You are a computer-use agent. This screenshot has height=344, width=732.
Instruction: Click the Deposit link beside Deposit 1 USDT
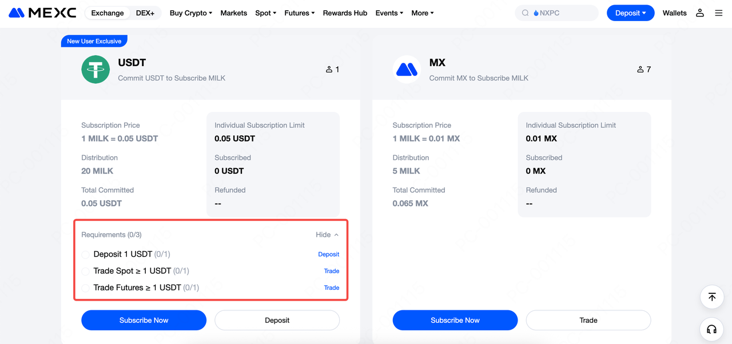[329, 254]
